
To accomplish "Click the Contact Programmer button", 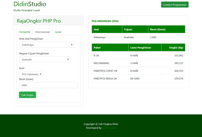I will click(174, 5).
